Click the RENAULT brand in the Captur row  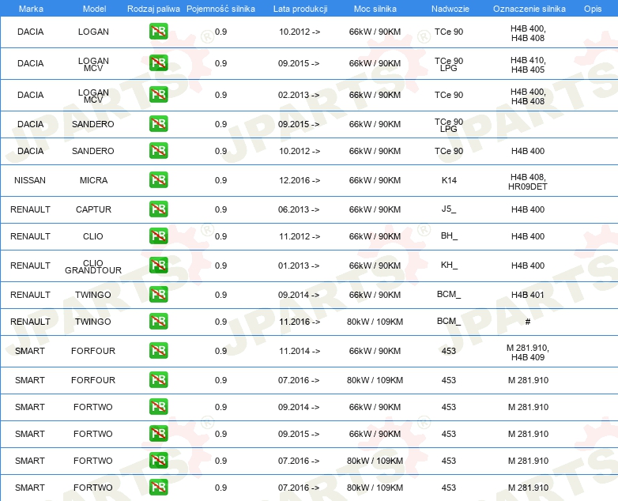coord(30,209)
